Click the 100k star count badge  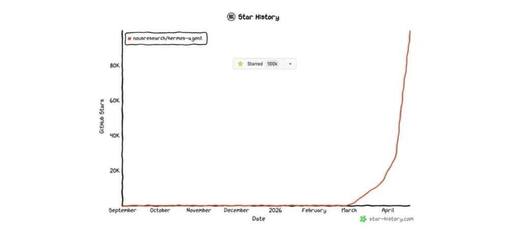pos(272,64)
